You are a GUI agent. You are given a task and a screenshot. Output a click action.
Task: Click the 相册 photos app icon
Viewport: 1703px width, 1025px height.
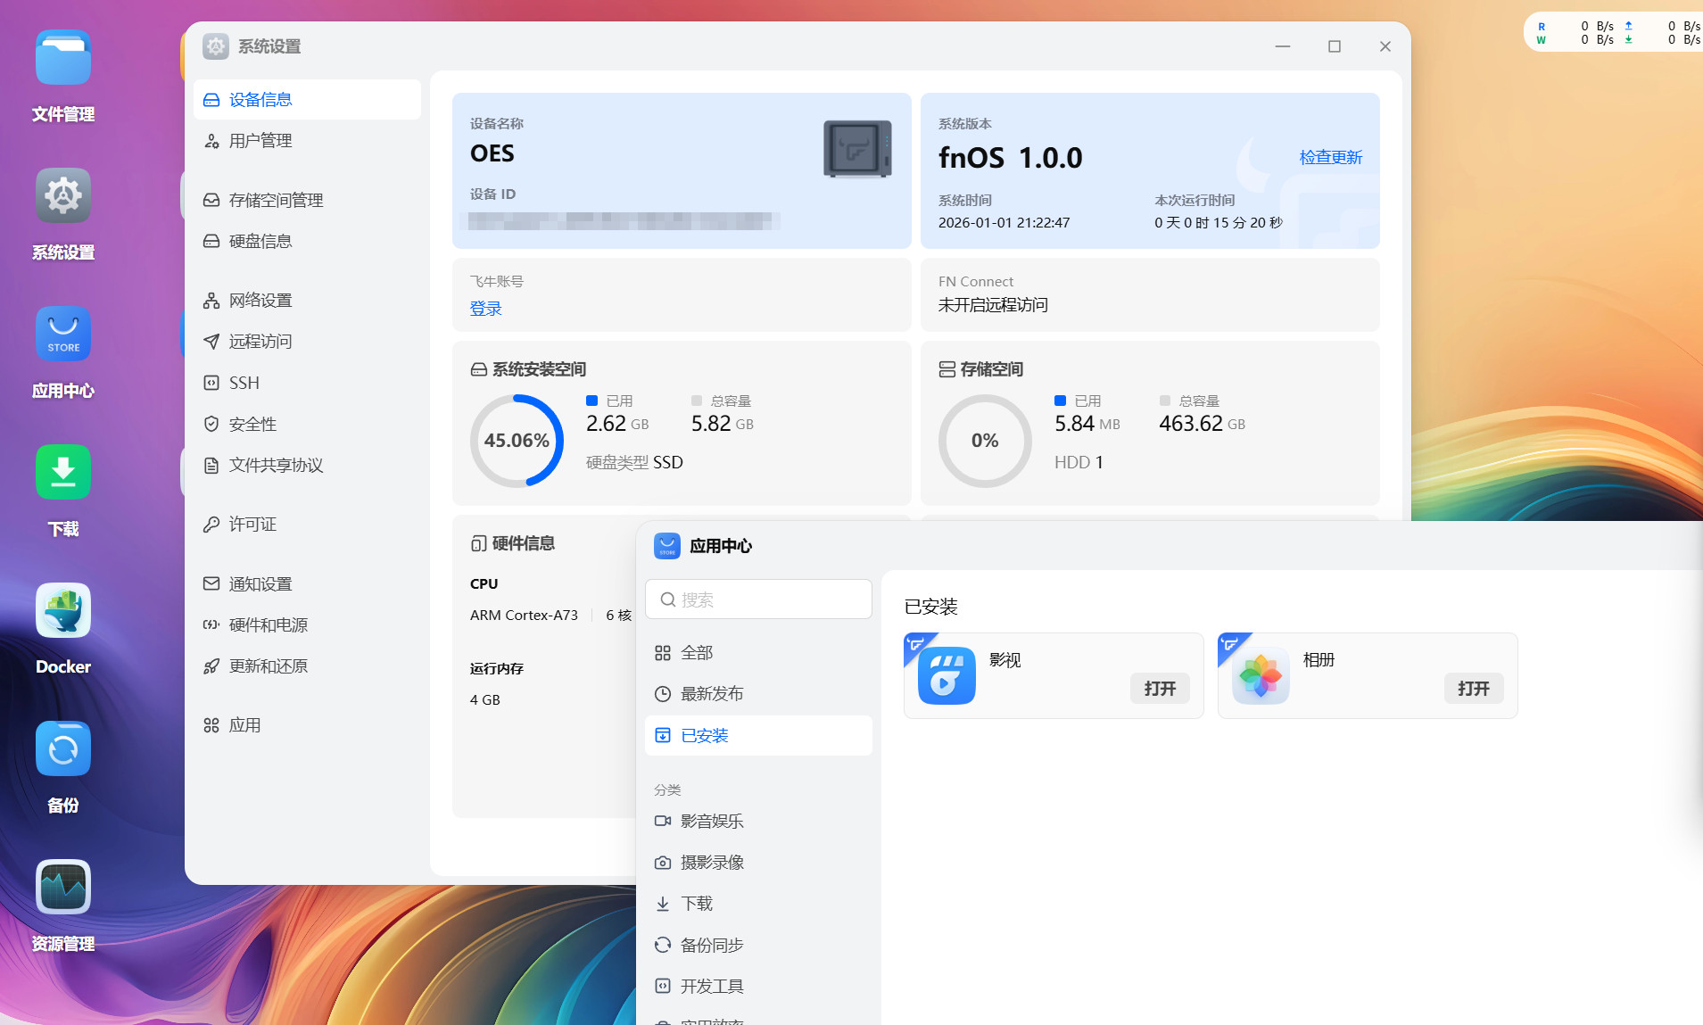pyautogui.click(x=1261, y=675)
